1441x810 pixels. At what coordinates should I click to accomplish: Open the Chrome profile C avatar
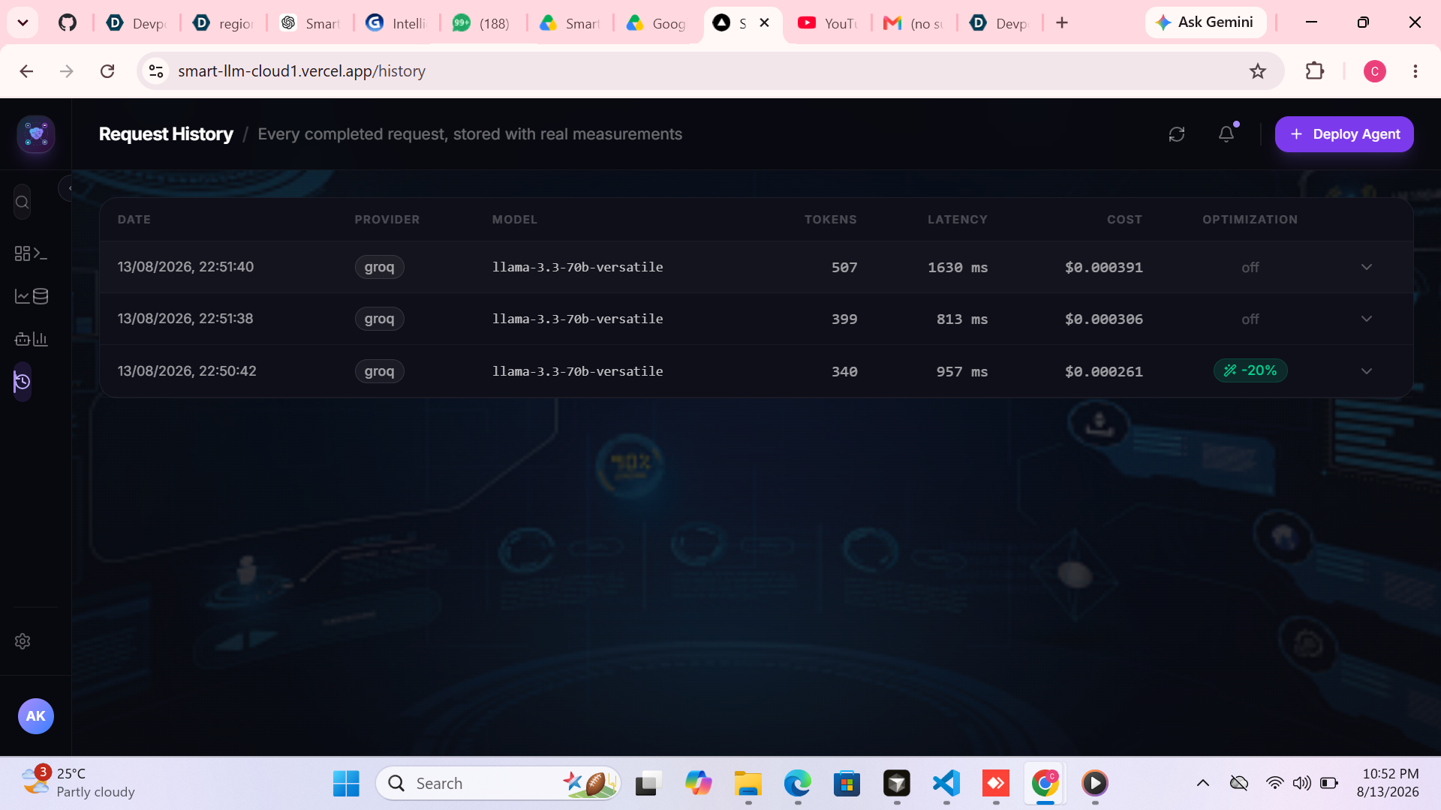pos(1375,71)
